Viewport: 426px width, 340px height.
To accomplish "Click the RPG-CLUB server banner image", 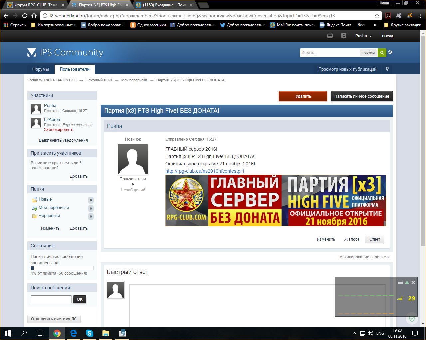I will coord(276,201).
